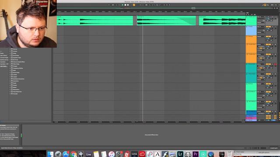The image size is (280, 157).
Task: Toggle the Loop switch in transport bar
Action: 157,5
